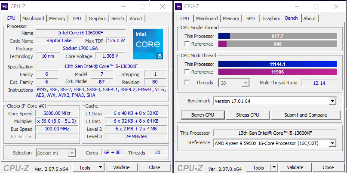This screenshot has width=347, height=173.
Task: Click single thread This Processor bar 917.7
Action: pos(278,36)
